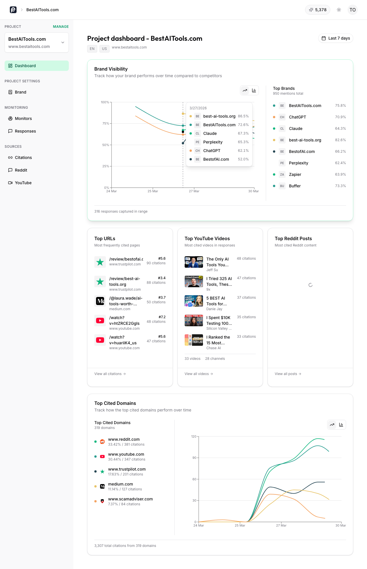Screen dimensions: 367x569
Task: Open 'I Ranked the 15 Most...' video thumbnail
Action: pos(194,340)
